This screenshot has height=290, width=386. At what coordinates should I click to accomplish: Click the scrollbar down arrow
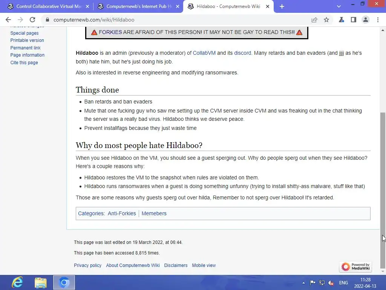click(x=383, y=271)
